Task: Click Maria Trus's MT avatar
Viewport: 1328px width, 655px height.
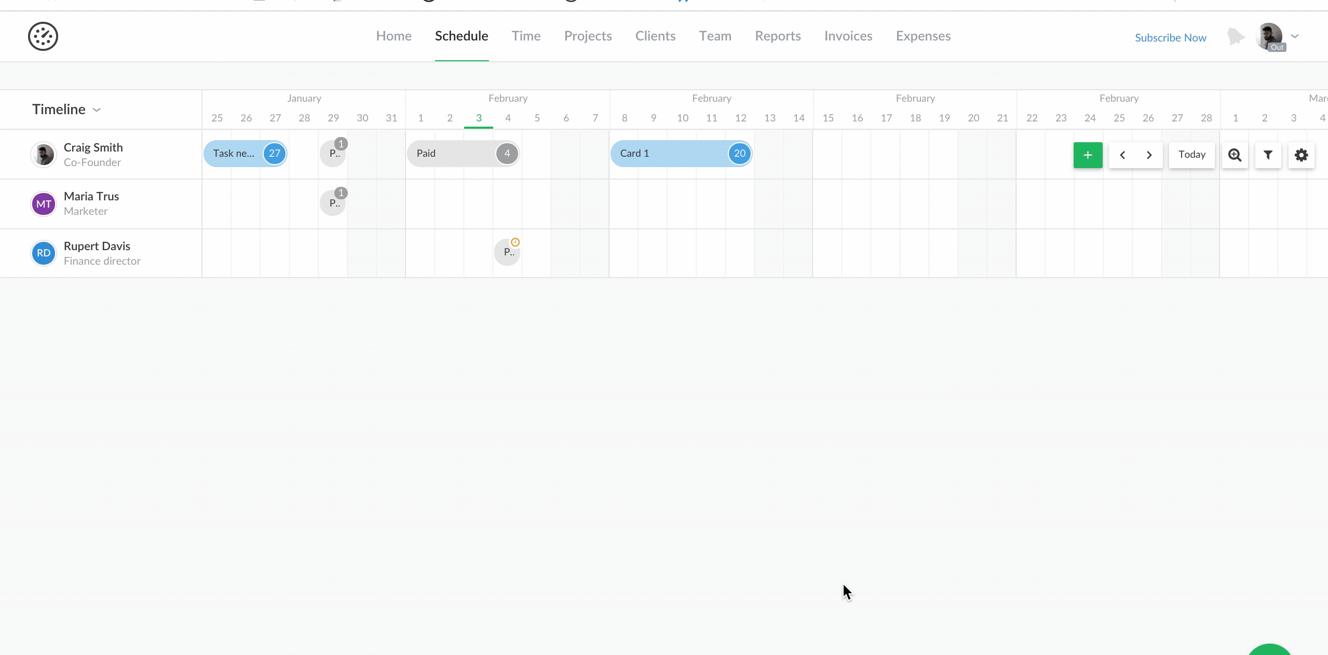Action: pos(44,204)
